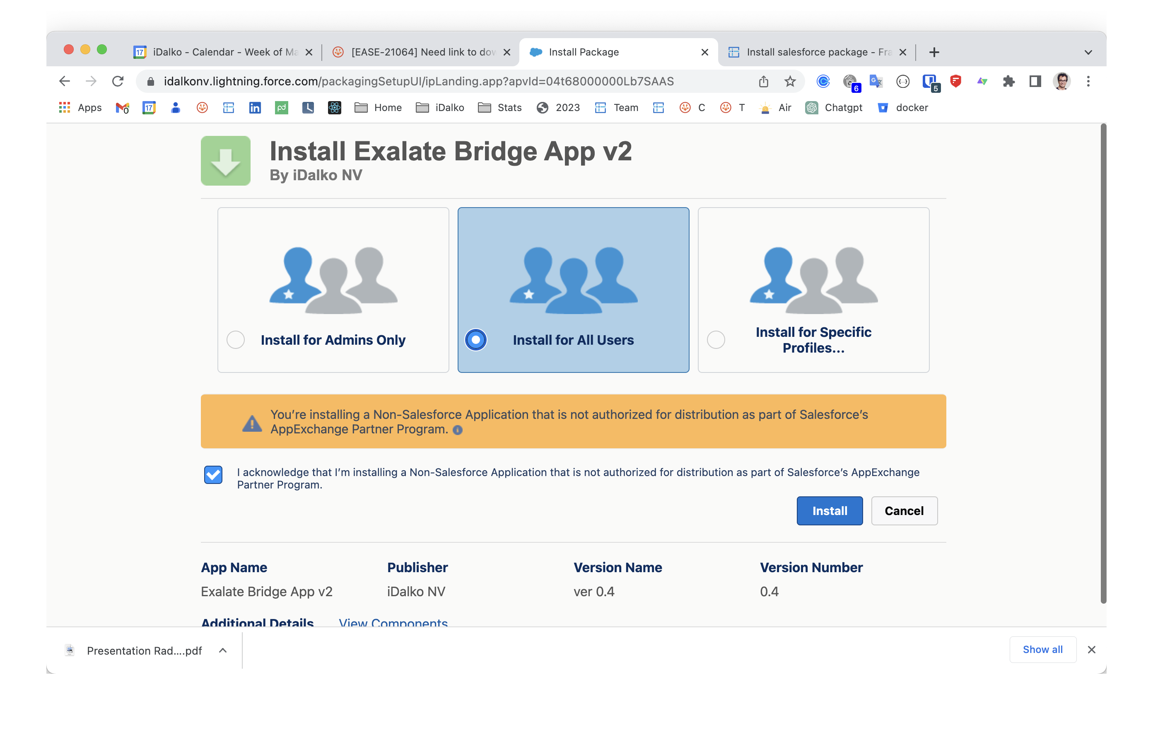Select Install for Specific Profiles radio
The width and height of the screenshot is (1153, 735).
tap(716, 340)
